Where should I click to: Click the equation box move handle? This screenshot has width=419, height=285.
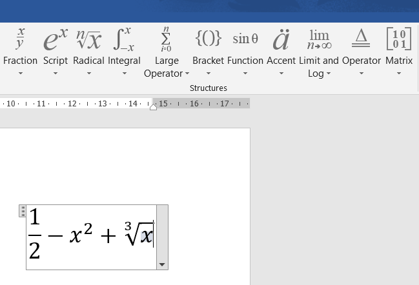[23, 210]
